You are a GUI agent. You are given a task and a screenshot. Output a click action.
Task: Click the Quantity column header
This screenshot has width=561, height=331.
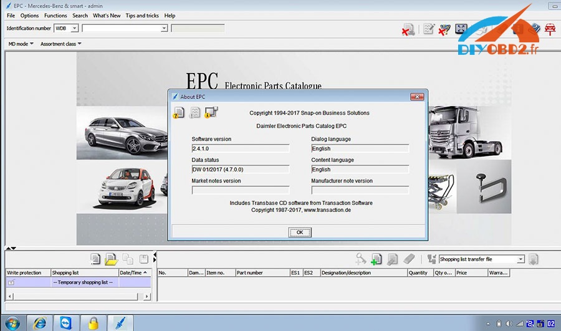pyautogui.click(x=420, y=272)
